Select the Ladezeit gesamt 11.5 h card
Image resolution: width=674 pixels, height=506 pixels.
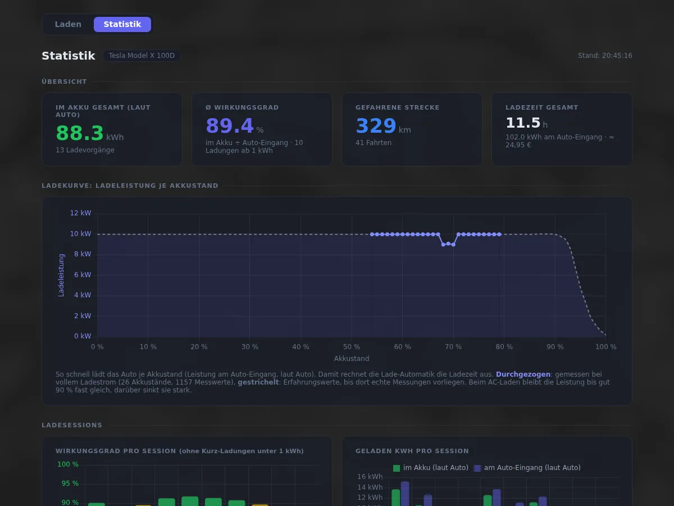tap(562, 129)
